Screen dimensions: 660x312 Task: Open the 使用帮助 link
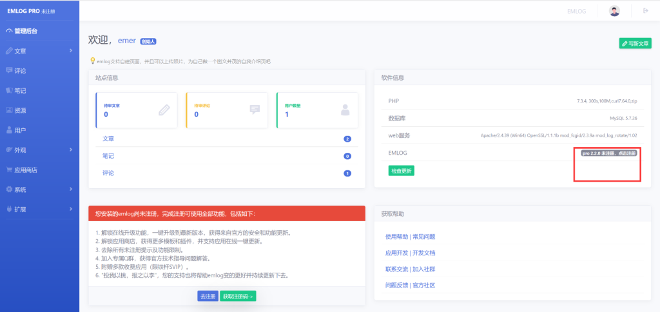pos(396,237)
